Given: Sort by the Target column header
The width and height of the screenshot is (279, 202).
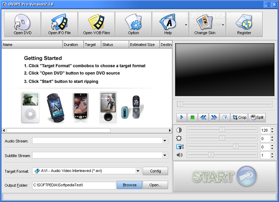Looking at the screenshot, I should [92, 45].
